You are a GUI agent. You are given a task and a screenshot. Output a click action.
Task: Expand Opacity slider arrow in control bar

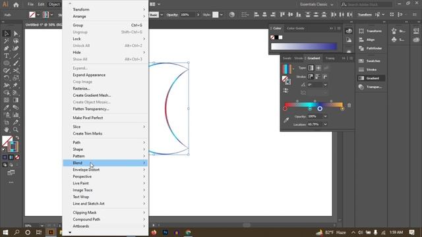198,14
